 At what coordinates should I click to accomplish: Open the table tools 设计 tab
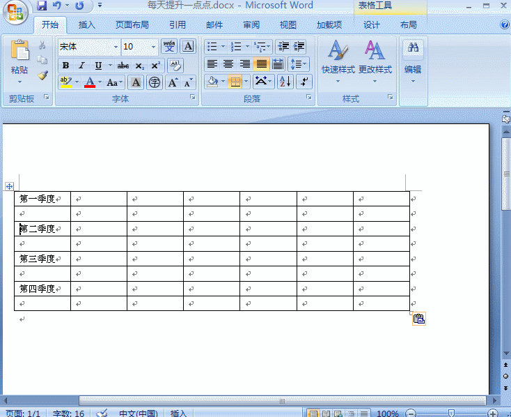[x=372, y=24]
